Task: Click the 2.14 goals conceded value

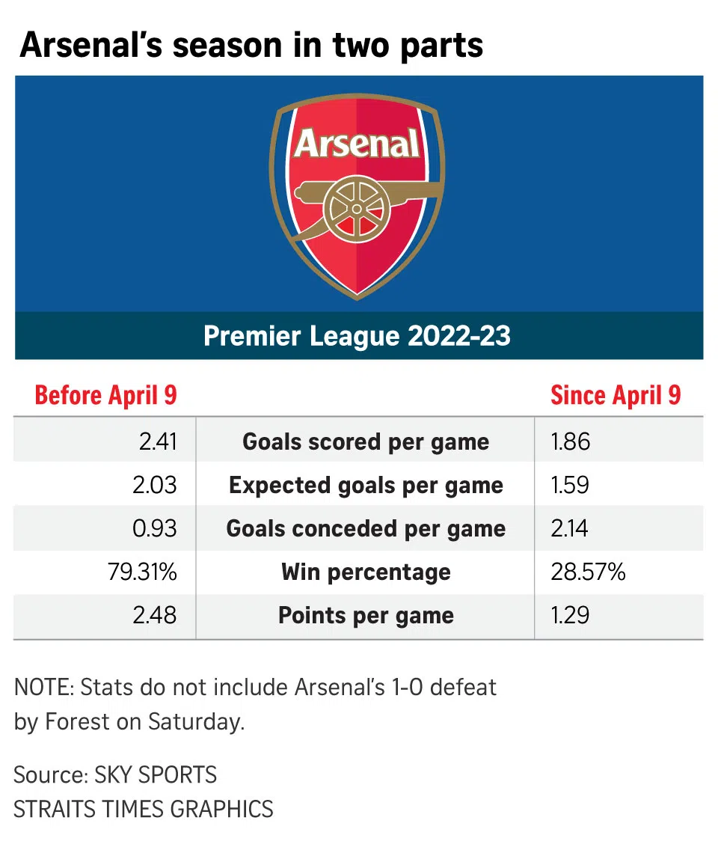Action: pyautogui.click(x=569, y=529)
